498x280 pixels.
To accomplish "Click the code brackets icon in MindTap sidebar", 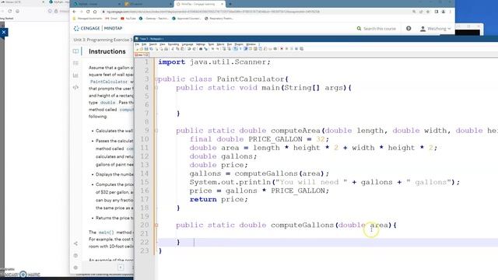I will pos(75,87).
